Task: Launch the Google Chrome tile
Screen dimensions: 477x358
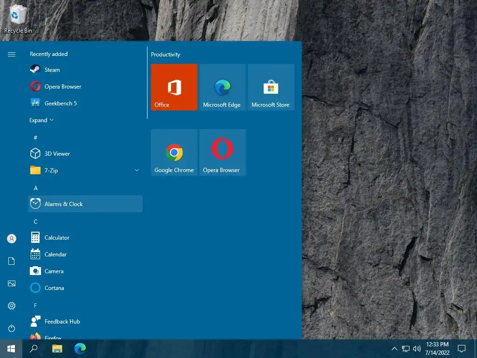Action: (174, 152)
